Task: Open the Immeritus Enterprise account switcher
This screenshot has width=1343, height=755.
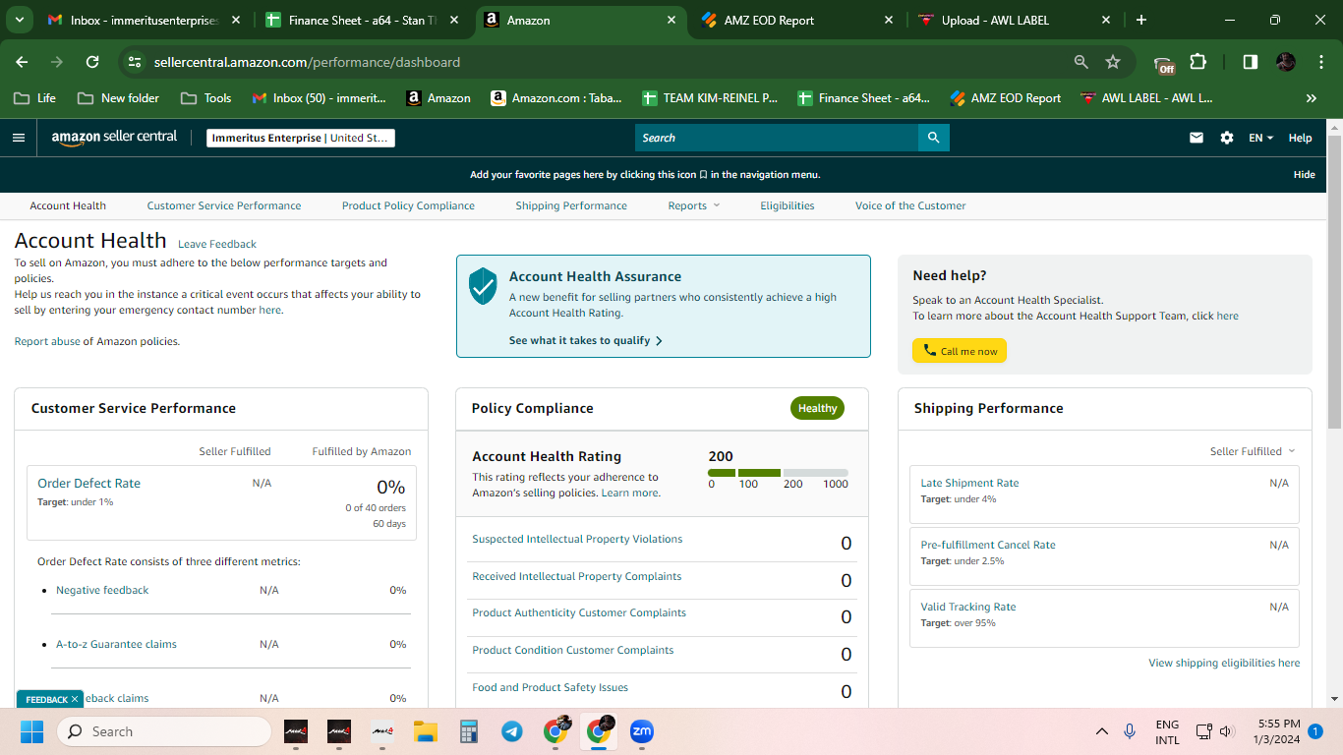Action: (301, 138)
